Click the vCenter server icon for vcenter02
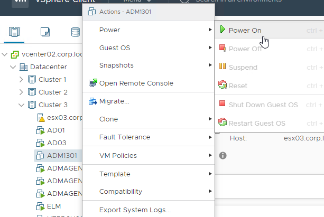324x217 pixels. pyautogui.click(x=15, y=54)
